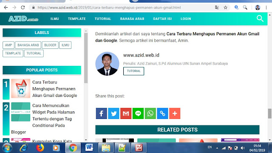Open popular post Cara Terbaru Menghapus Permanen
Screen dimensions: 272x153
tap(55, 89)
